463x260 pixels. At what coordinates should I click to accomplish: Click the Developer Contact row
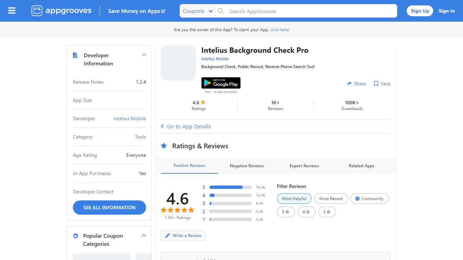[109, 192]
